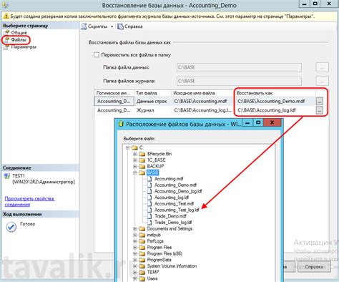Click browse button for Accounting_log.ldf row
This screenshot has width=339, height=282.
tap(320, 110)
